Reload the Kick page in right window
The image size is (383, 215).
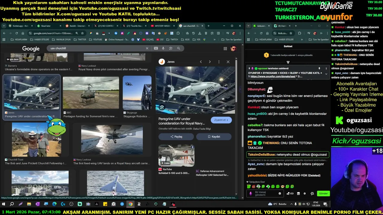click(261, 33)
